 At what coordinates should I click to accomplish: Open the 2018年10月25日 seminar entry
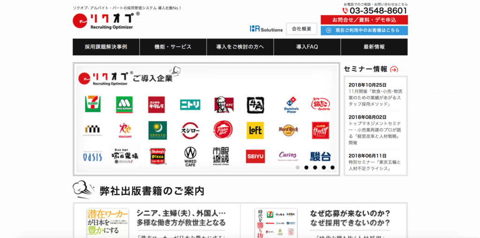tap(375, 94)
